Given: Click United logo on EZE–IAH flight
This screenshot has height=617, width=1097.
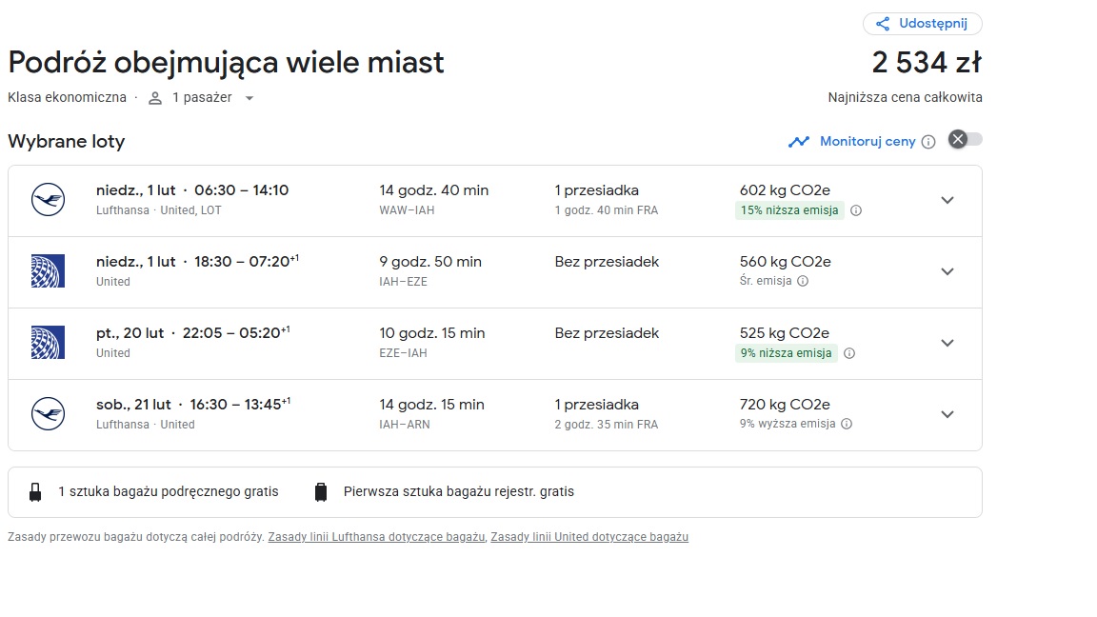Looking at the screenshot, I should (49, 342).
